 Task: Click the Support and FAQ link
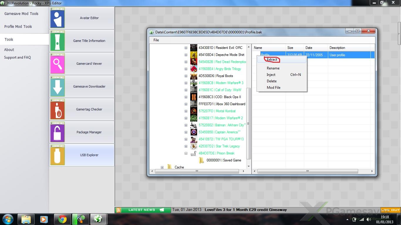tap(17, 57)
